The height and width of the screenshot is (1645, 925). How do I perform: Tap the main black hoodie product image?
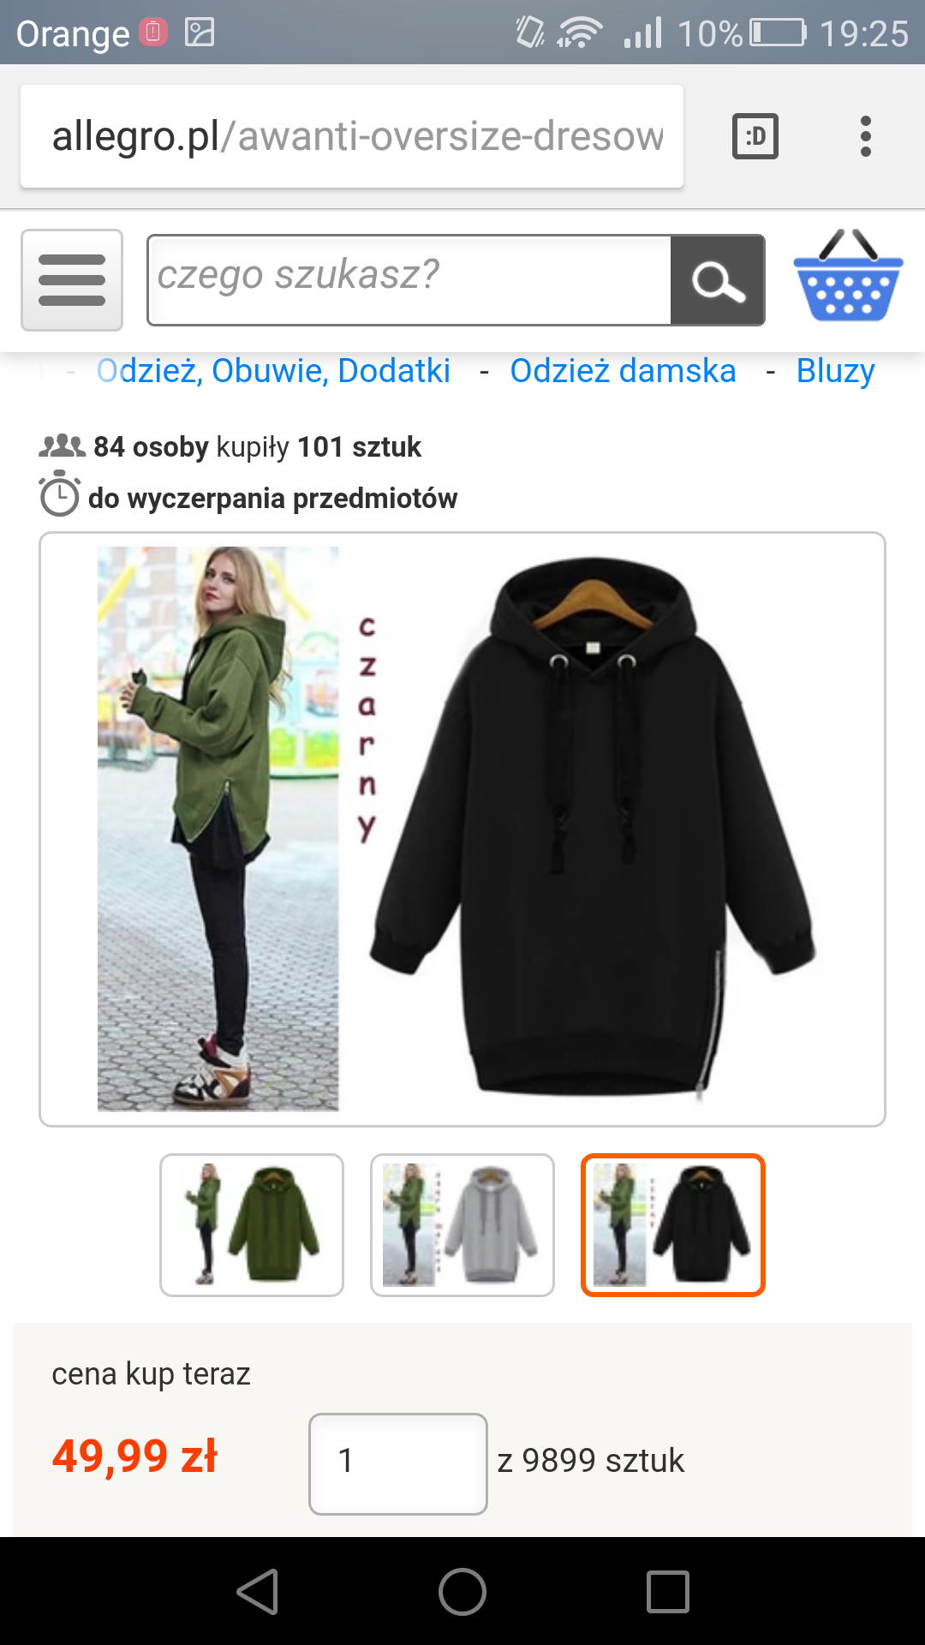pyautogui.click(x=462, y=829)
